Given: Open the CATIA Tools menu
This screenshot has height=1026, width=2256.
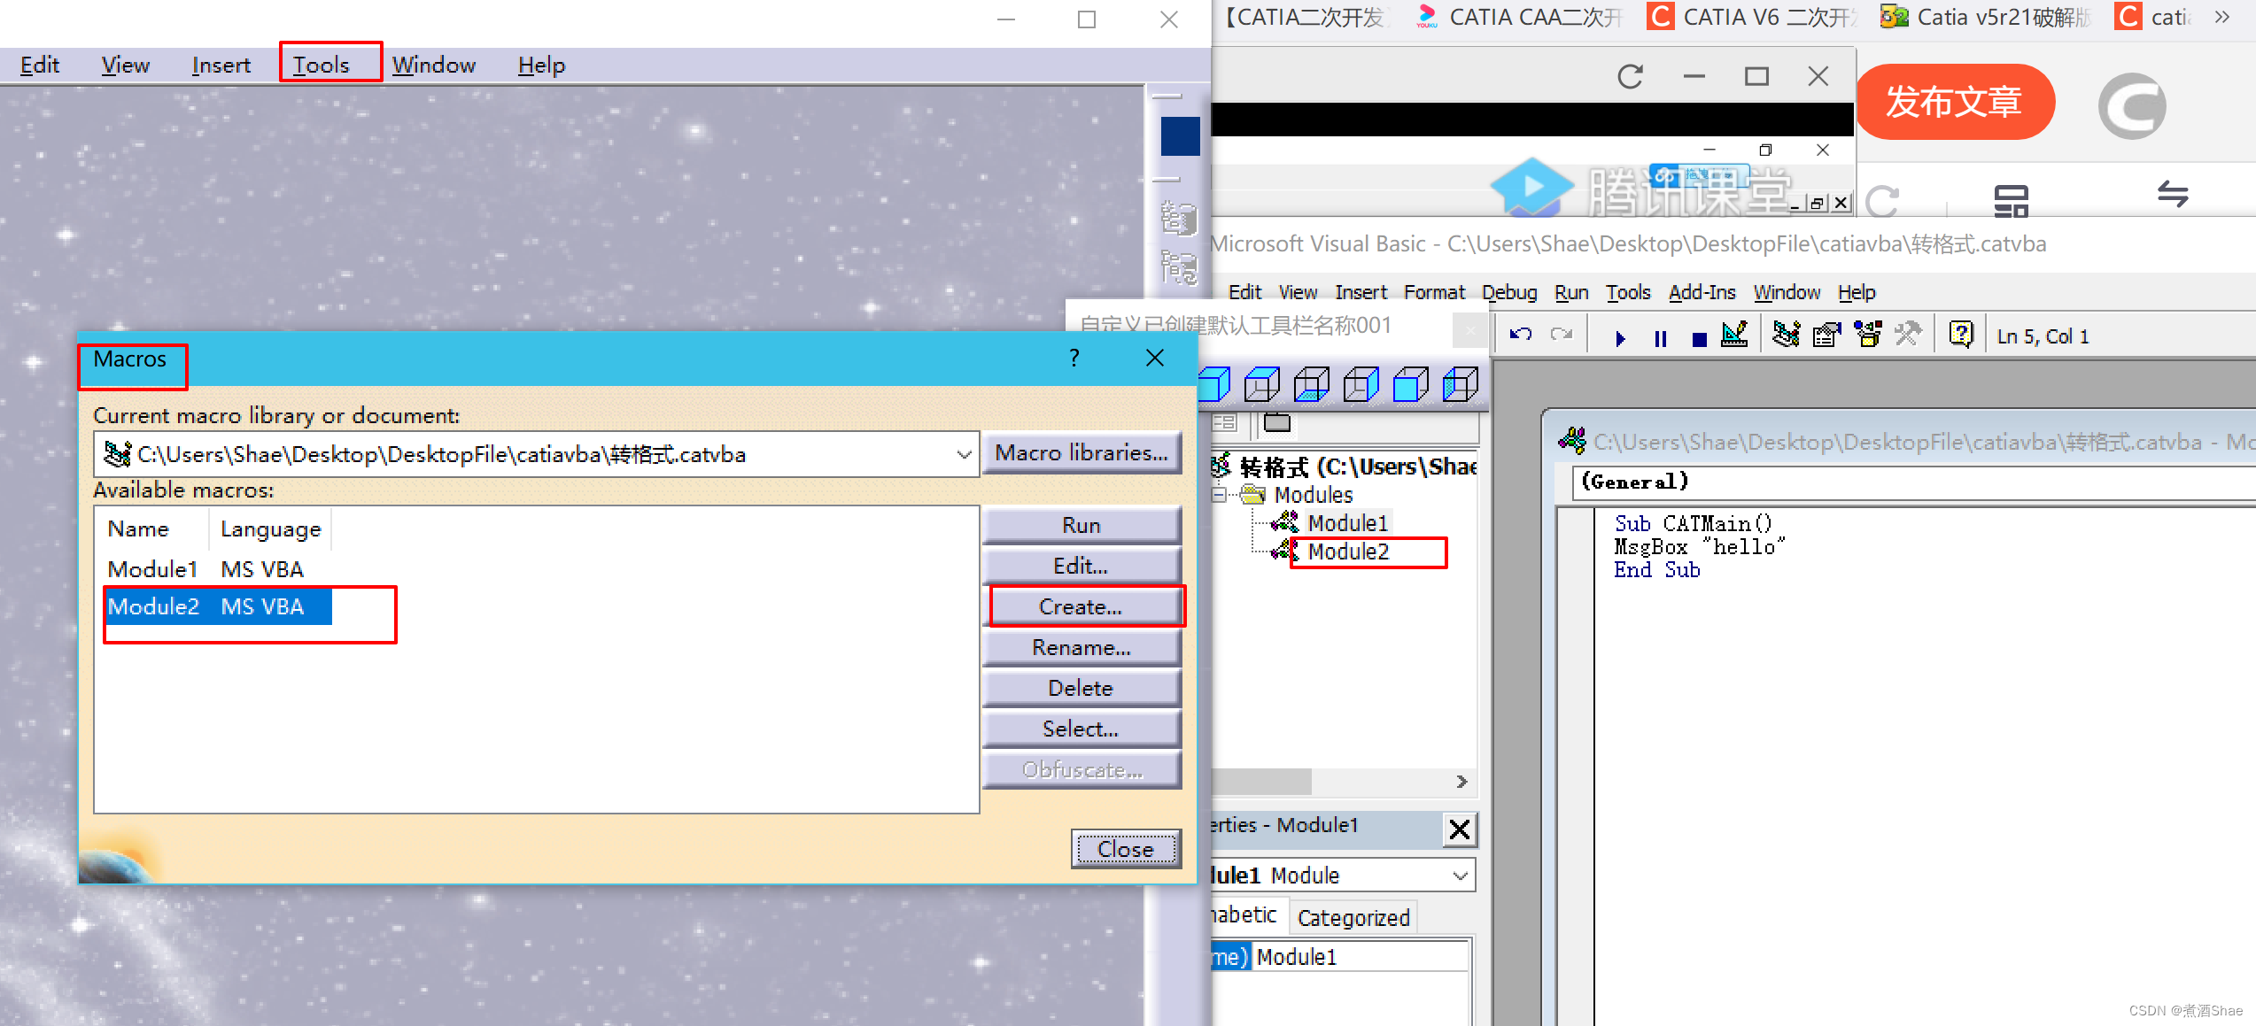Looking at the screenshot, I should tap(322, 65).
